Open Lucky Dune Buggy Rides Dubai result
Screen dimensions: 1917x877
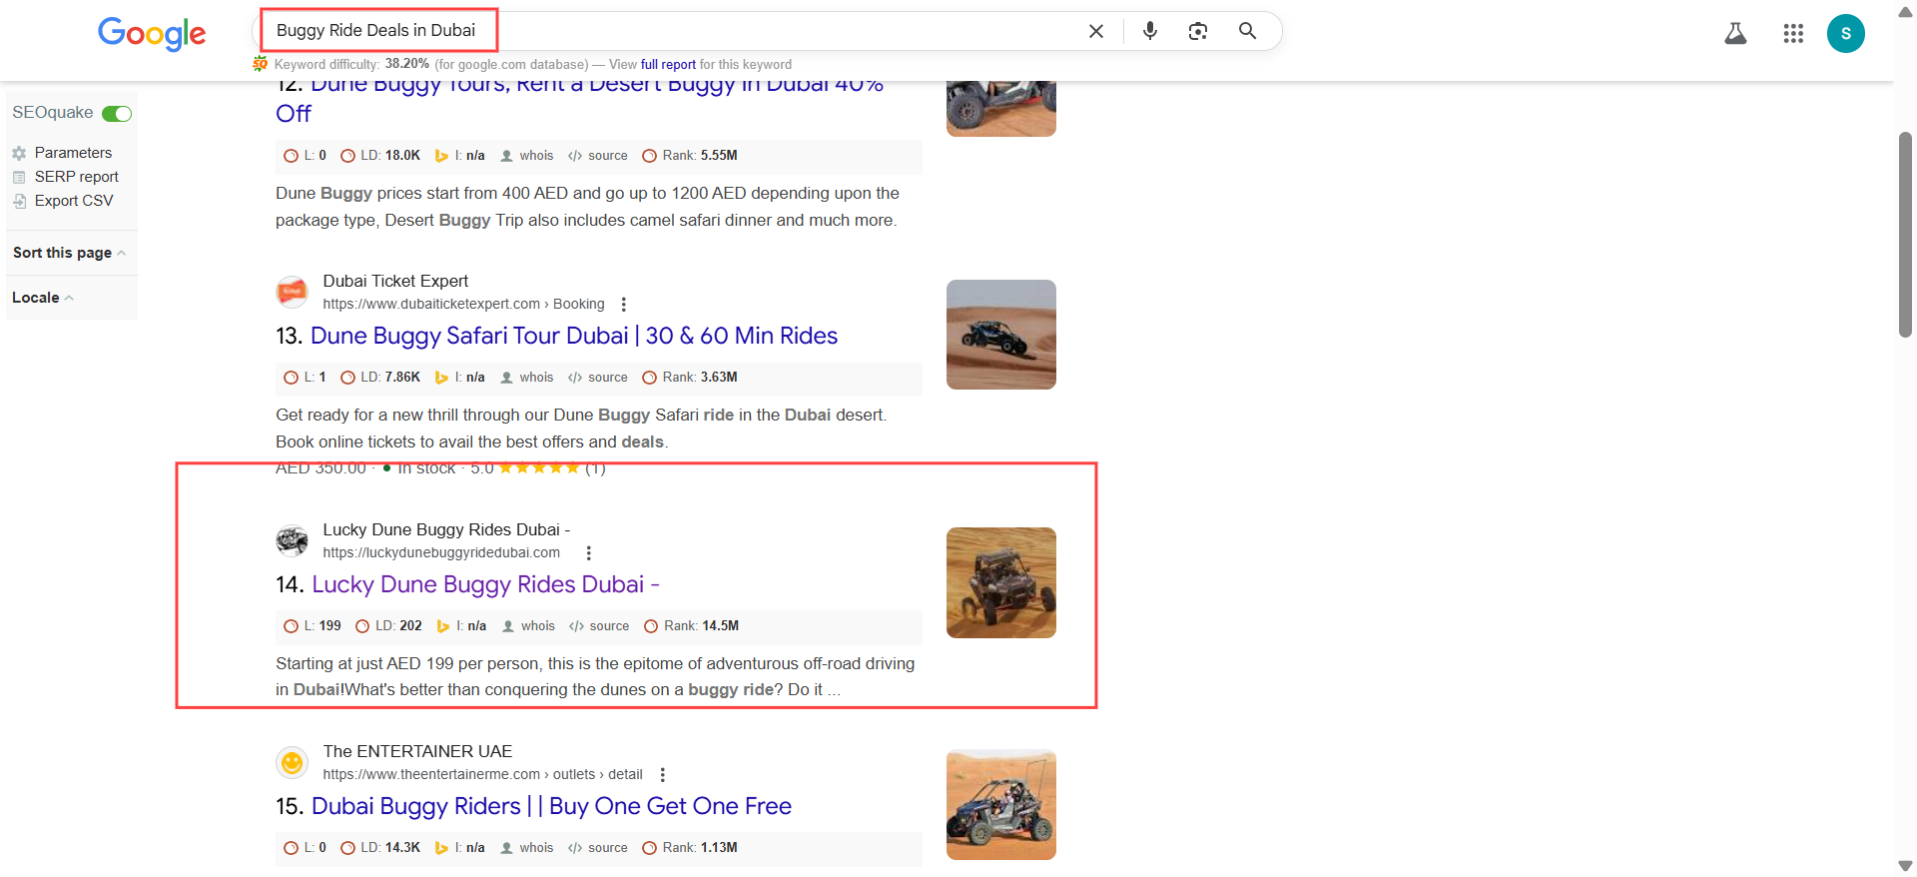[485, 584]
